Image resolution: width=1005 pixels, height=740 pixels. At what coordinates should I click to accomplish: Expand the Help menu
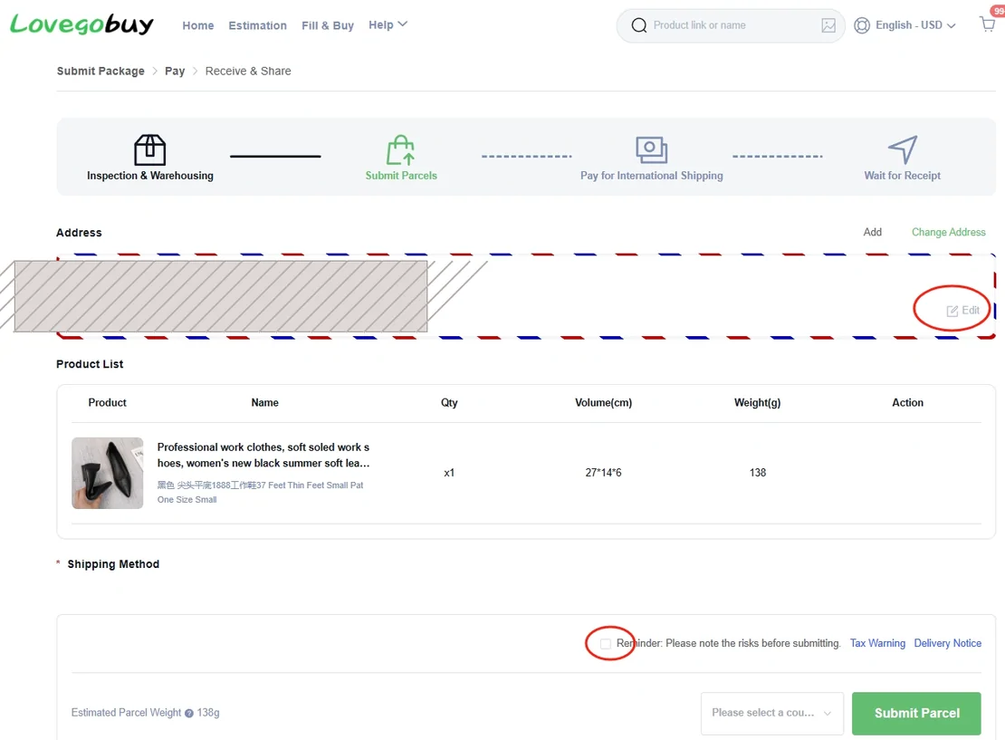pos(388,24)
